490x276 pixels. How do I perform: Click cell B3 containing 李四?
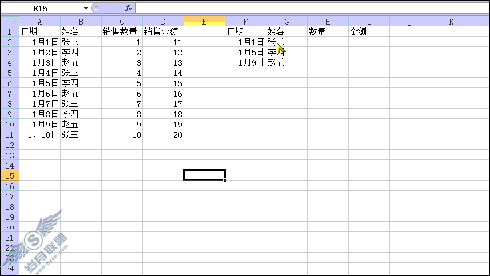click(x=81, y=52)
